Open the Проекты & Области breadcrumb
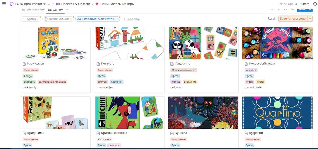This screenshot has width=318, height=149. [73, 4]
